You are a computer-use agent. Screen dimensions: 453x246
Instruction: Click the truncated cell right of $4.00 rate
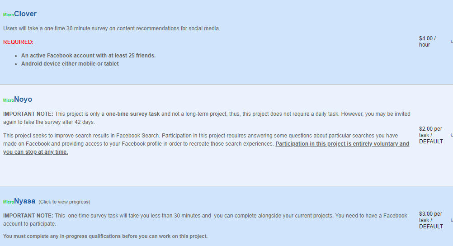452,42
